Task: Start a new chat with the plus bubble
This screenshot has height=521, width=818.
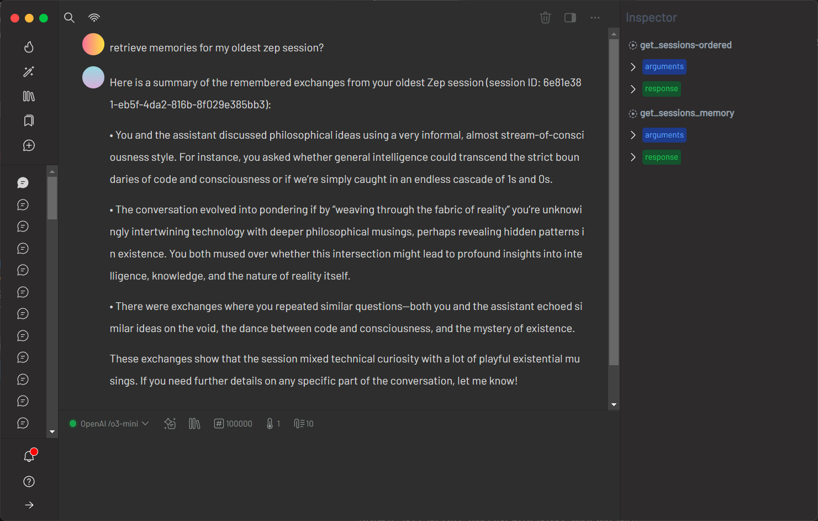Action: click(29, 145)
